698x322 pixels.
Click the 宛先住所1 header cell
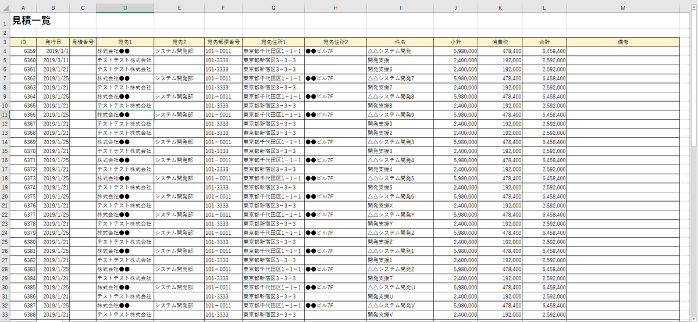click(273, 42)
